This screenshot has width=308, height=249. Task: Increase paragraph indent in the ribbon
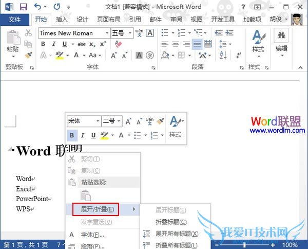point(229,33)
